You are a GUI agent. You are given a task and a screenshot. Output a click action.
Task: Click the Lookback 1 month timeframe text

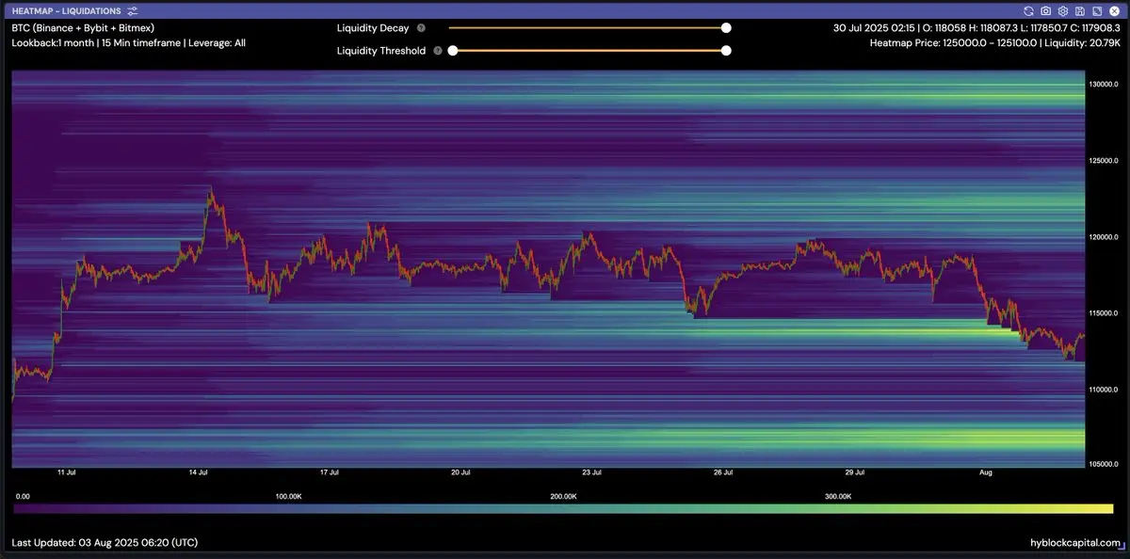pyautogui.click(x=128, y=42)
